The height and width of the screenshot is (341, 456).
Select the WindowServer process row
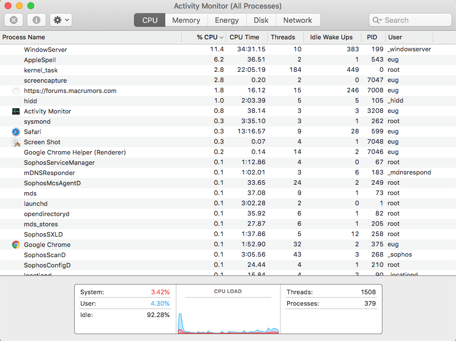point(228,50)
